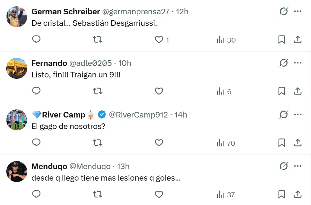Repost German Schreiber's tweet
The image size is (311, 205).
pos(98,40)
